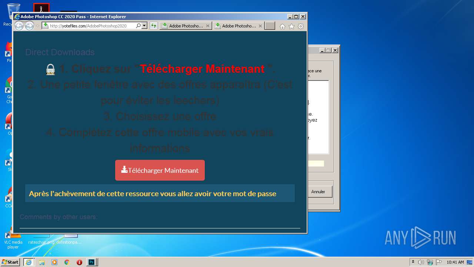Open the Action Center flag icon
The image size is (474, 267).
click(x=438, y=262)
